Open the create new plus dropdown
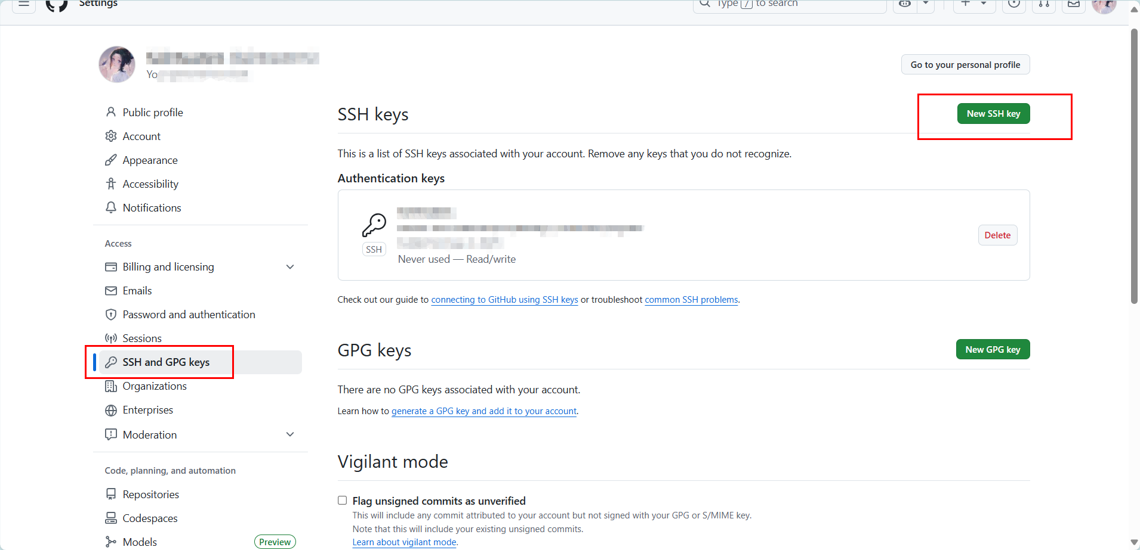This screenshot has height=550, width=1140. (x=973, y=4)
